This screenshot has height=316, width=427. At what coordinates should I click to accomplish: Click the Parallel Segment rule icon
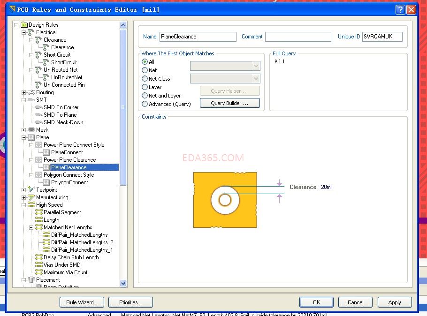coord(39,212)
